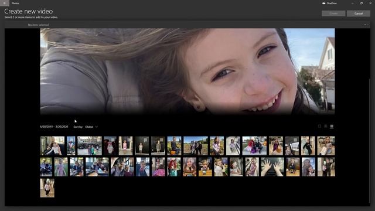Open the OneDrive cloud status
This screenshot has width=375, height=211.
click(x=329, y=4)
